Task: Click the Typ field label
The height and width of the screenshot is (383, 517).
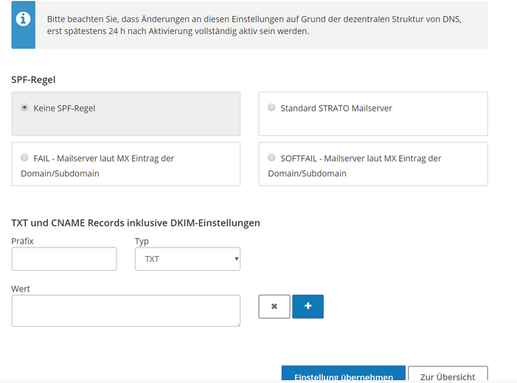Action: (142, 241)
